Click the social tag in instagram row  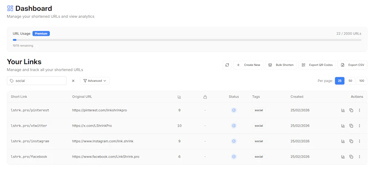pos(259,141)
